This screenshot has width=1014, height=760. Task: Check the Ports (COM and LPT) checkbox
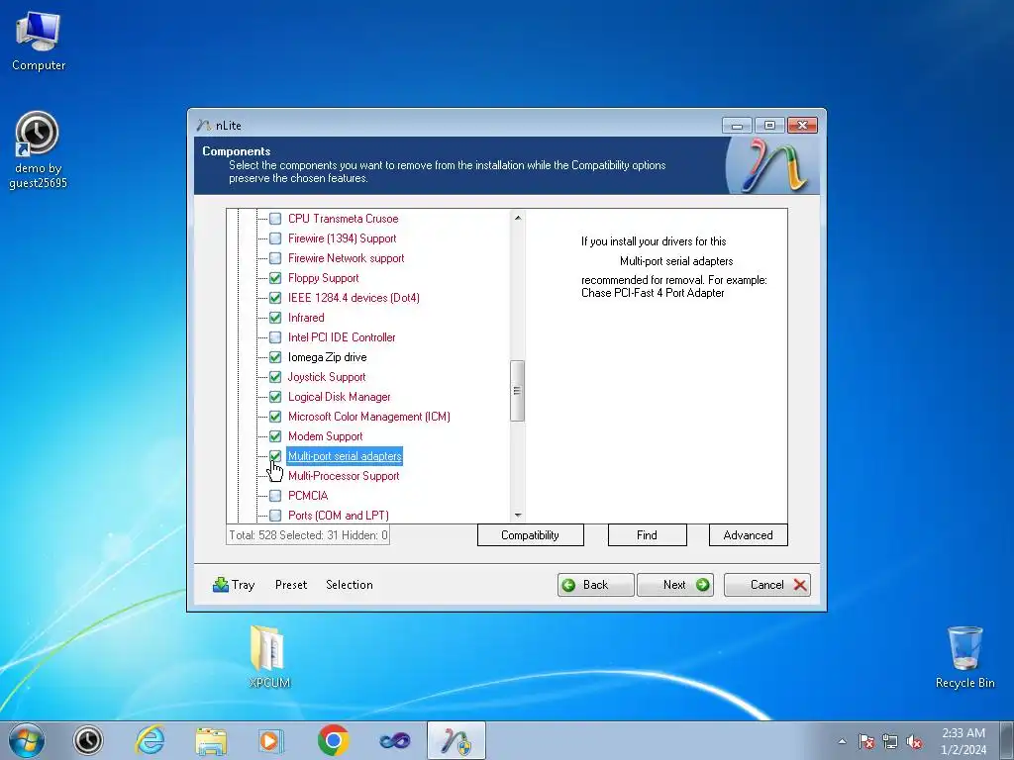point(275,515)
